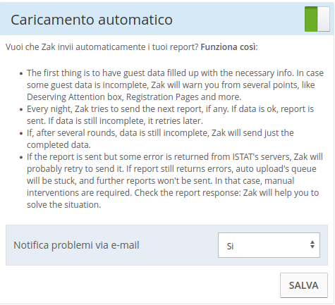The width and height of the screenshot is (335, 305).
Task: Click the bold Funziona così text
Action: pos(228,47)
